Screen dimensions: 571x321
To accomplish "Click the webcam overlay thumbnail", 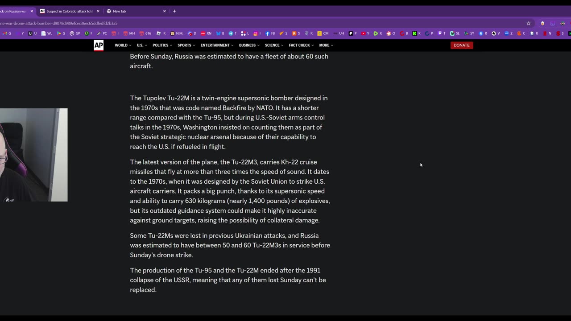I will point(33,155).
